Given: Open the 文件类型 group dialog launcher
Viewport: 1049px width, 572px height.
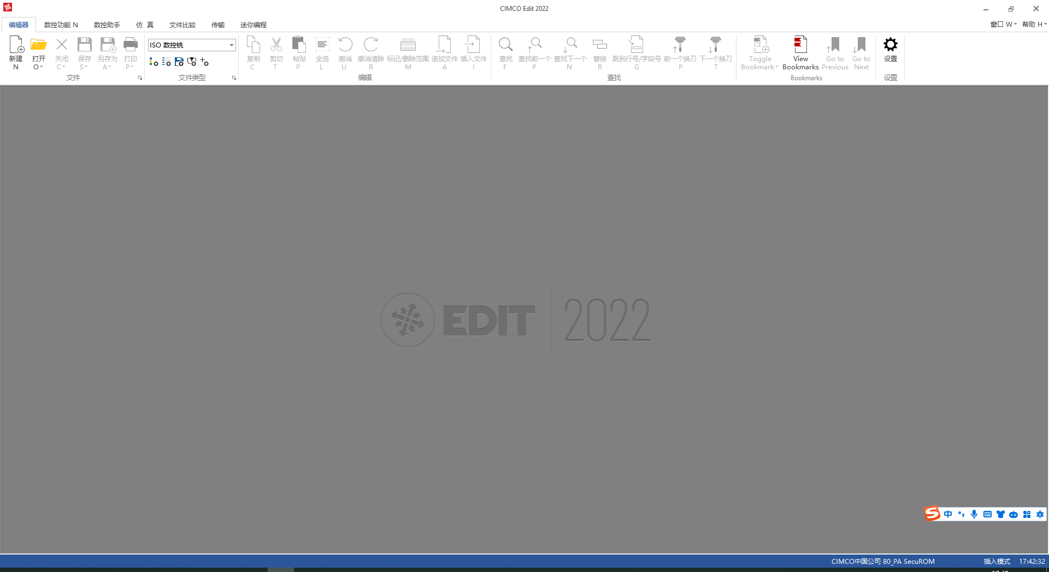Looking at the screenshot, I should [234, 78].
